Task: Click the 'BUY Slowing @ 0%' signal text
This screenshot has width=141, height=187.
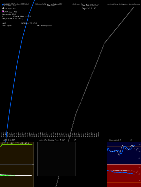Action: 44,25
